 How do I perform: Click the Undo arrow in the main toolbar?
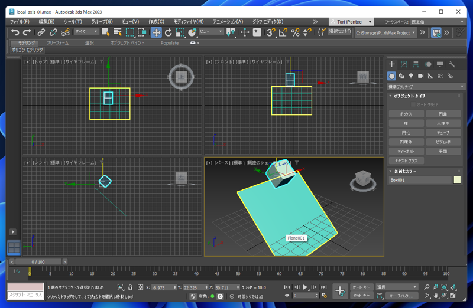[15, 32]
